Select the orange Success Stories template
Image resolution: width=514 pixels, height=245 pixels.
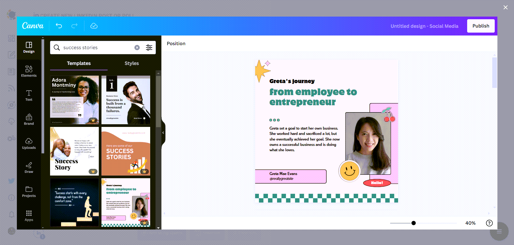pyautogui.click(x=126, y=151)
